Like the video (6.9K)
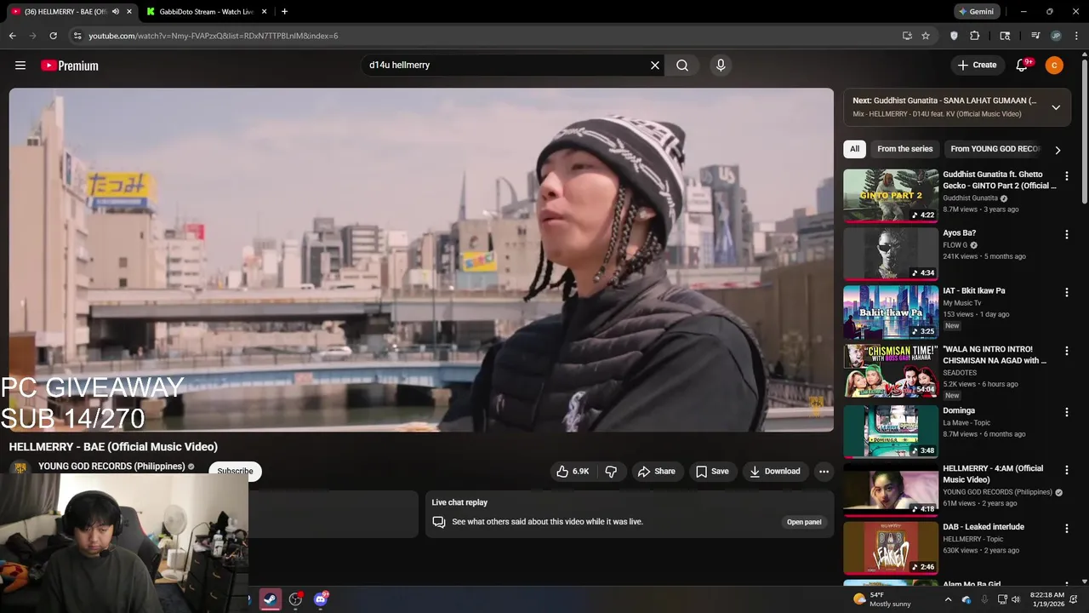The width and height of the screenshot is (1089, 613). [x=573, y=472]
